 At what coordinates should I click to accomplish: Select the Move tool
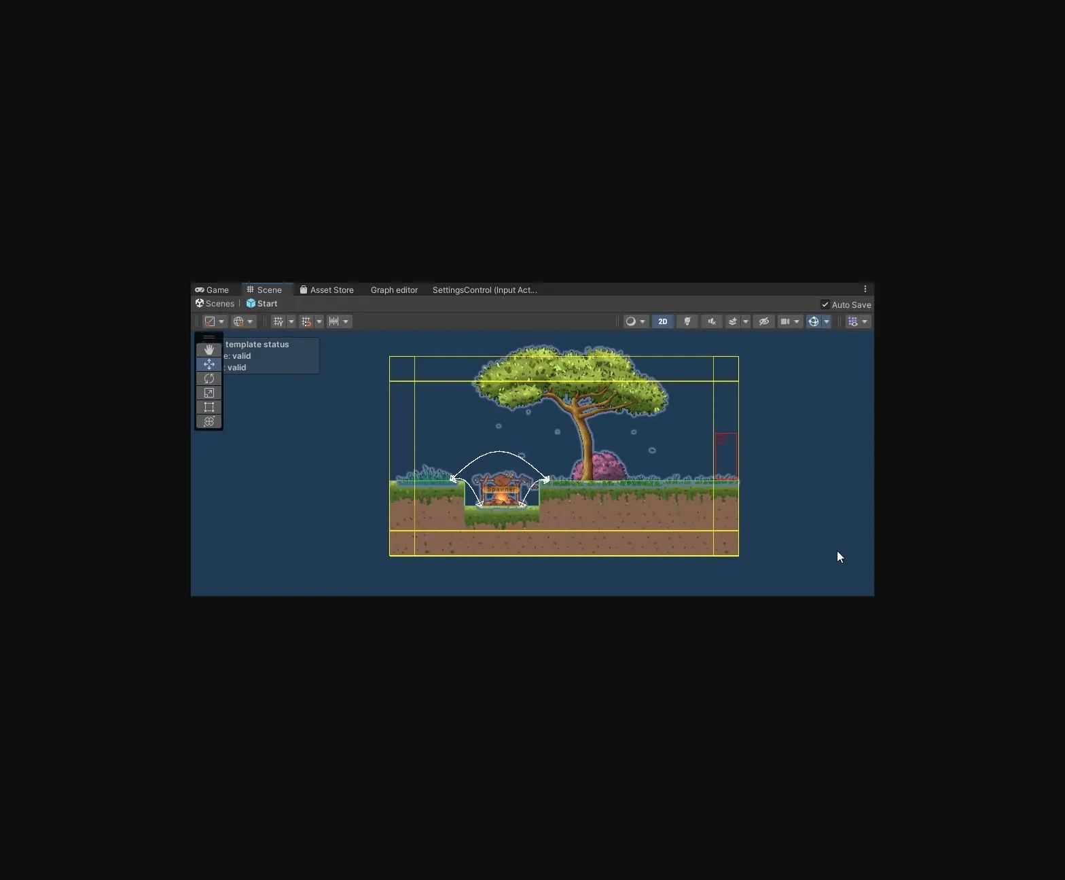click(209, 364)
